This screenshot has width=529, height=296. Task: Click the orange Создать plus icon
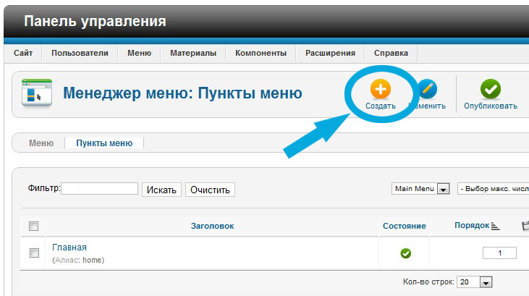[x=380, y=89]
